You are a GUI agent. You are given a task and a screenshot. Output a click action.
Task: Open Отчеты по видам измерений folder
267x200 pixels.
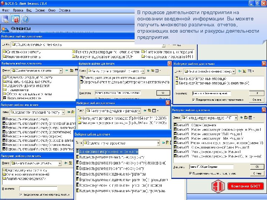26,174
